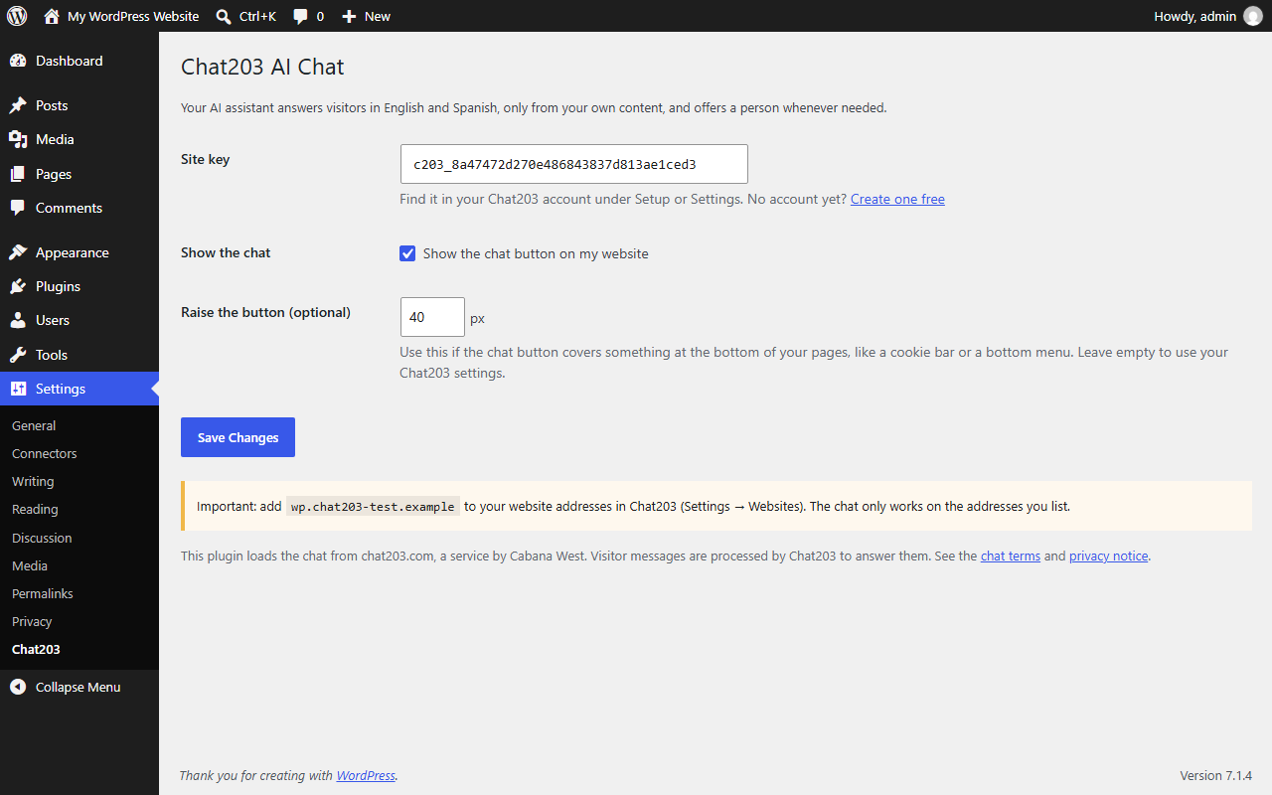Image resolution: width=1272 pixels, height=795 pixels.
Task: Click the Tools wrench icon
Action: (x=18, y=355)
